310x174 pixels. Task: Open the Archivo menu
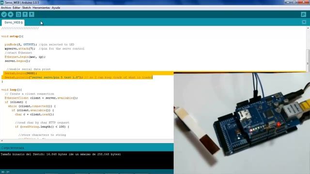point(6,8)
